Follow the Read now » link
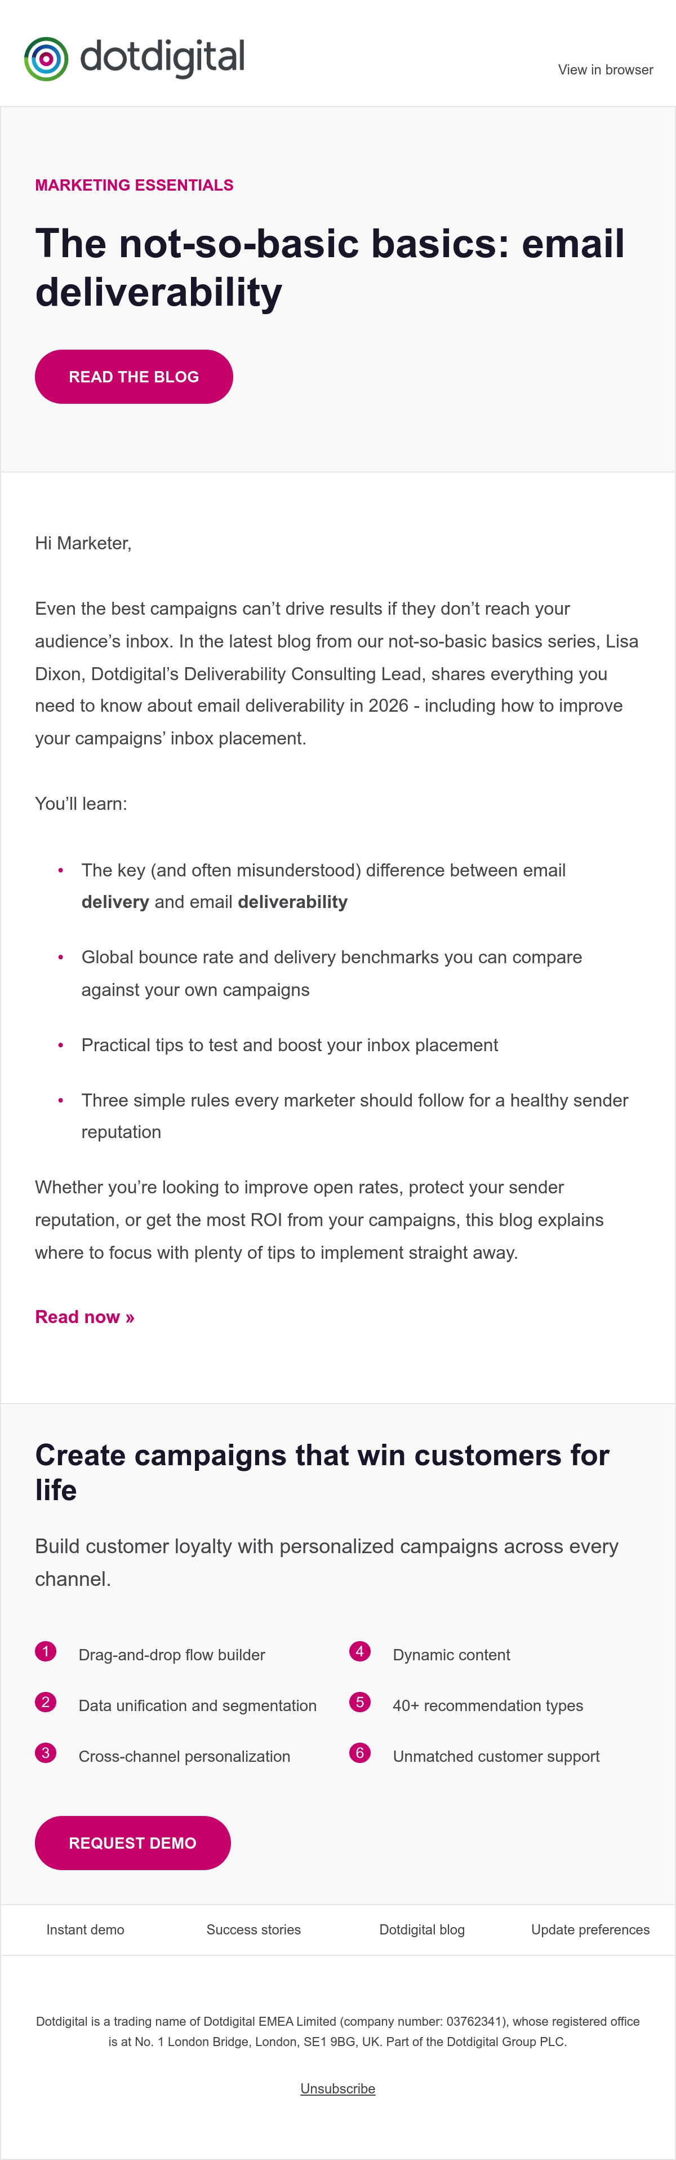Screen dimensions: 676x2160 point(84,1316)
